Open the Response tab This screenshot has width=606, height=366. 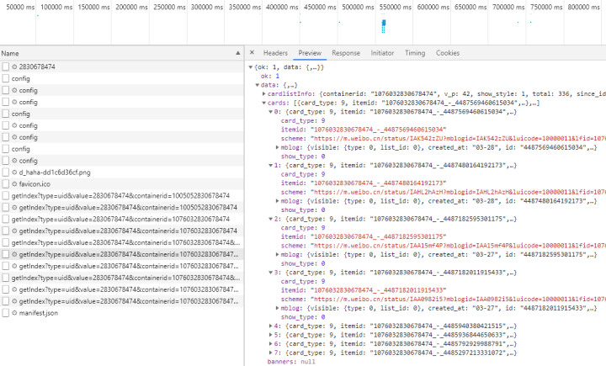pyautogui.click(x=346, y=53)
